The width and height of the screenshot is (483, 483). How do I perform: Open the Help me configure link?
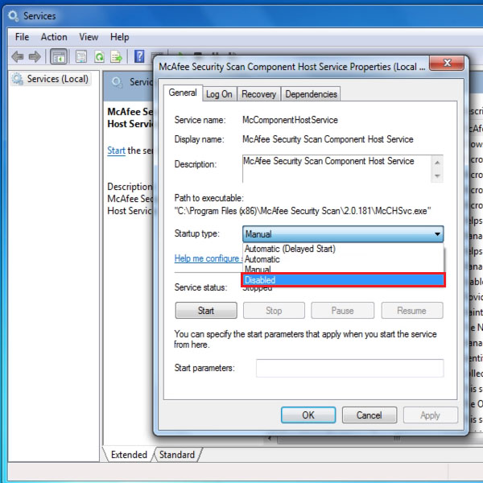208,258
